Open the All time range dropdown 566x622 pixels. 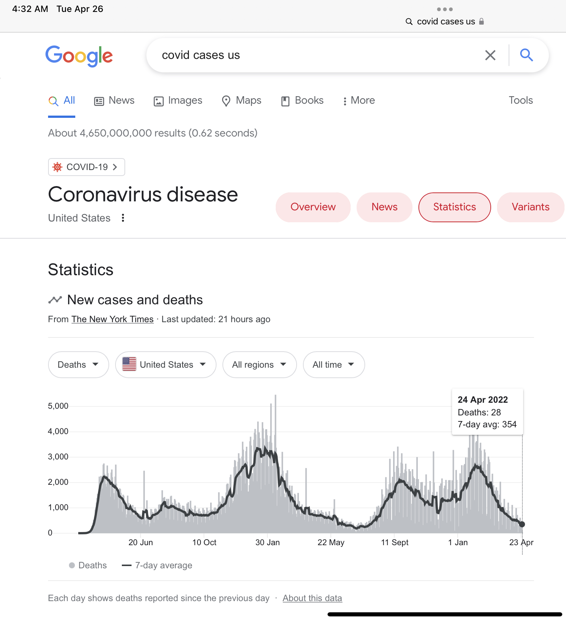click(x=333, y=365)
